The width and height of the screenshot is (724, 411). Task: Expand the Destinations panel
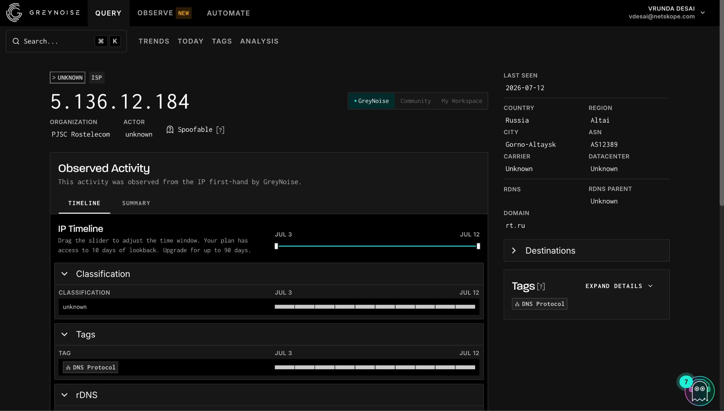pyautogui.click(x=586, y=250)
